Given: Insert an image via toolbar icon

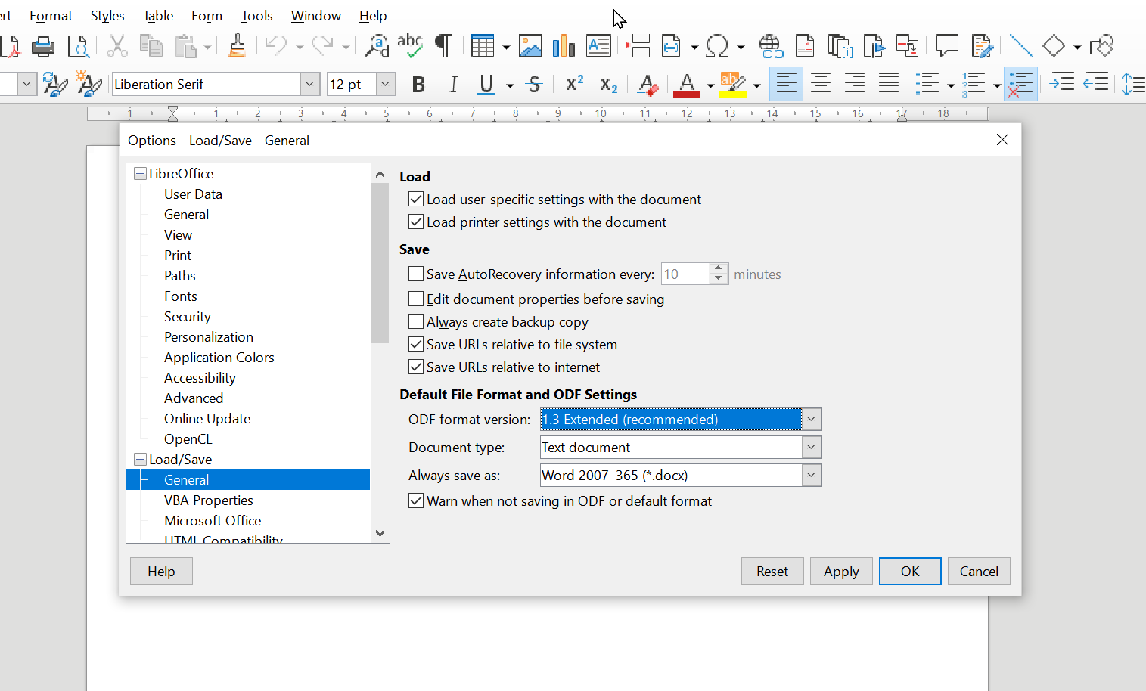Looking at the screenshot, I should tap(530, 46).
